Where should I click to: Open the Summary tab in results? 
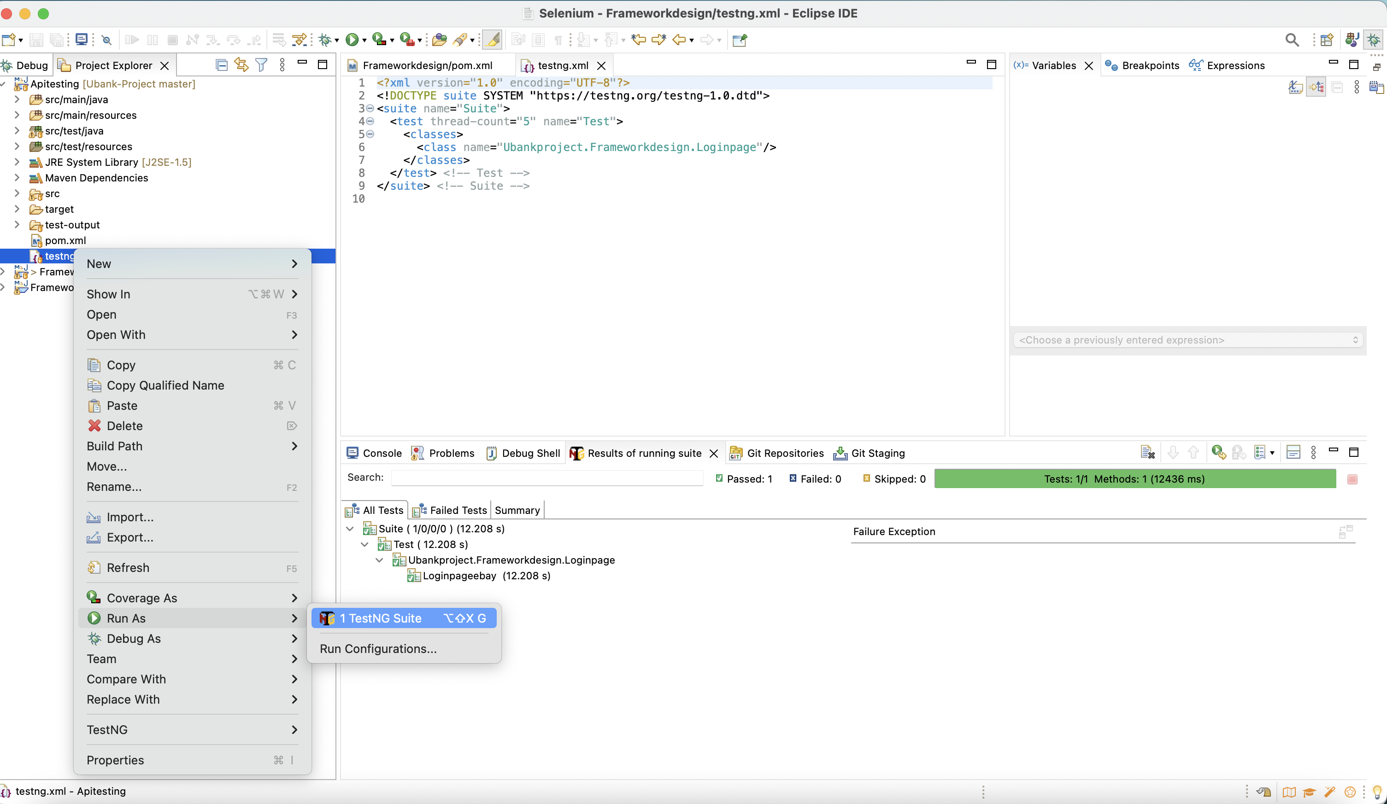[517, 510]
